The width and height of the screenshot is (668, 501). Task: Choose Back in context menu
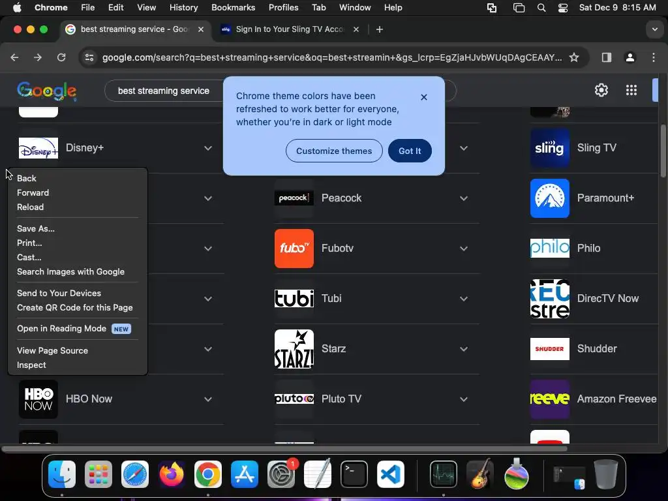coord(78,179)
